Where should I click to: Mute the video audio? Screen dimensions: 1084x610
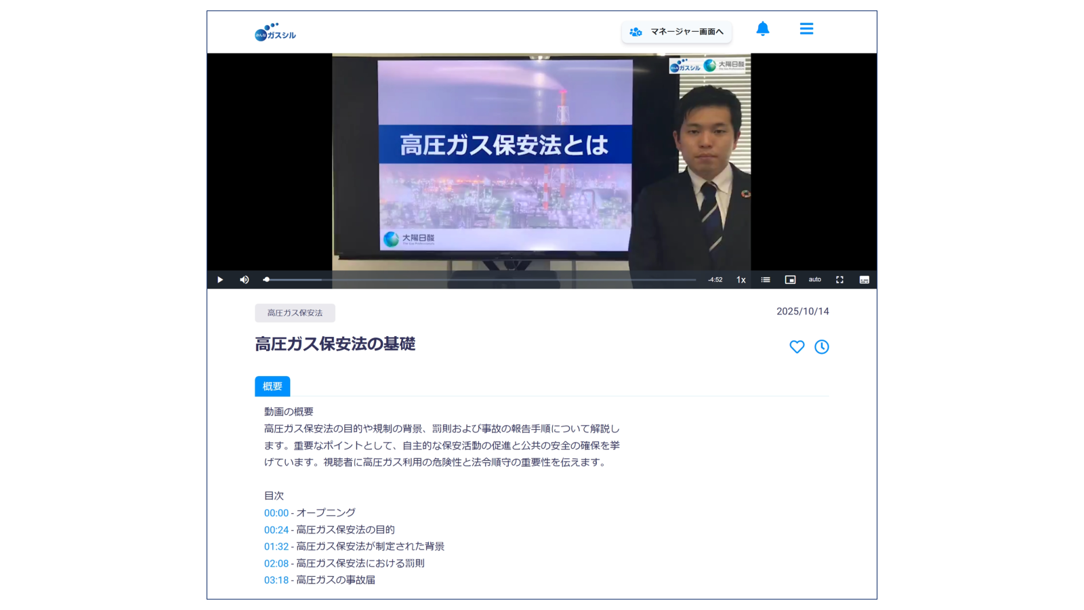[x=245, y=279]
